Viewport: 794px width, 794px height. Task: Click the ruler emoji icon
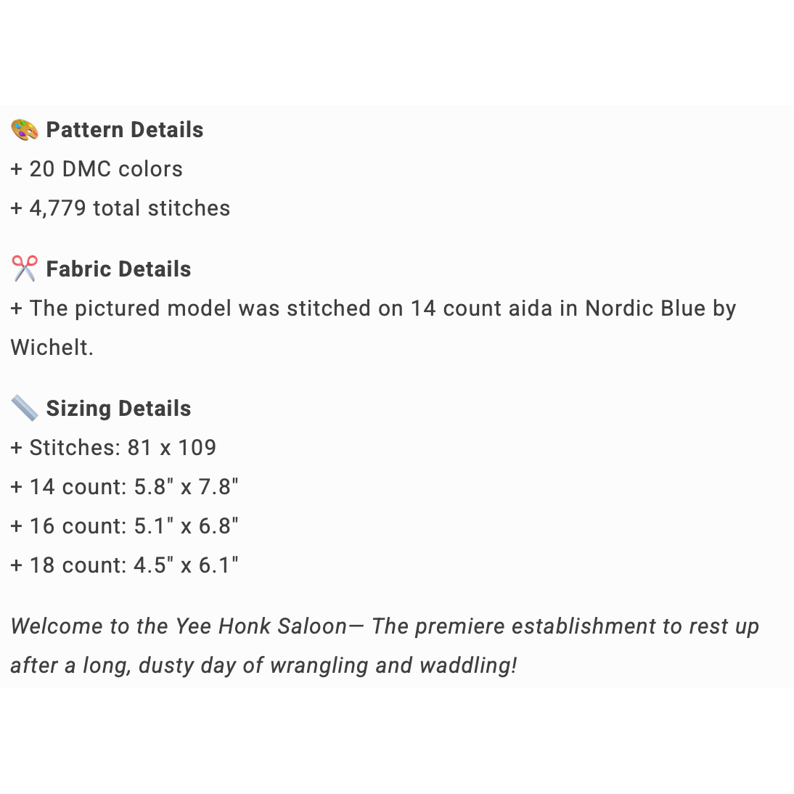[x=25, y=409]
